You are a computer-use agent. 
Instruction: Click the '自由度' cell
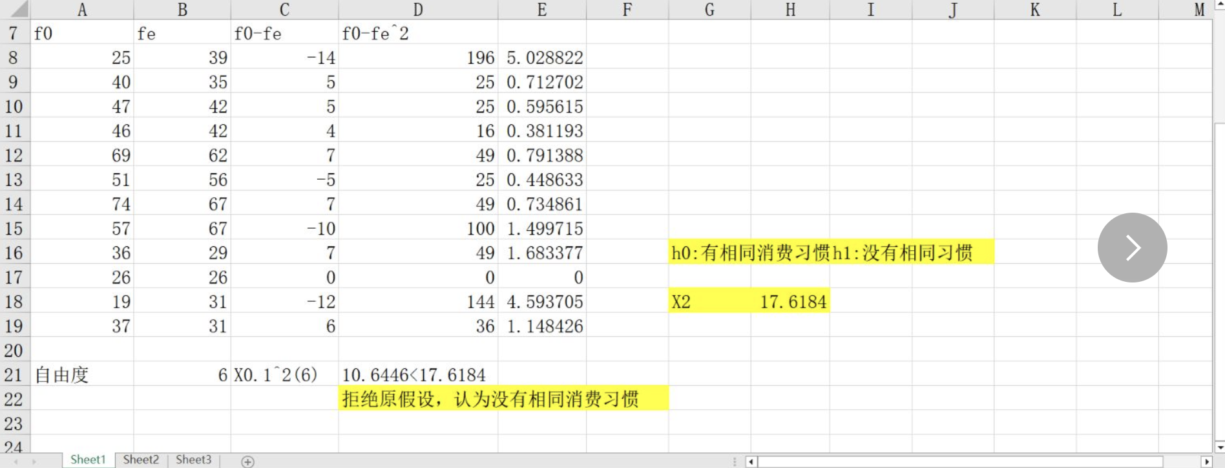(82, 375)
